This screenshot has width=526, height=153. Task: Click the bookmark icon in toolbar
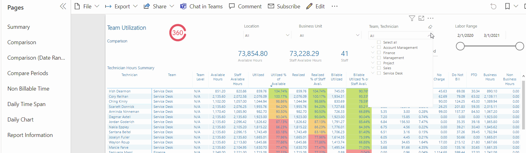click(507, 6)
